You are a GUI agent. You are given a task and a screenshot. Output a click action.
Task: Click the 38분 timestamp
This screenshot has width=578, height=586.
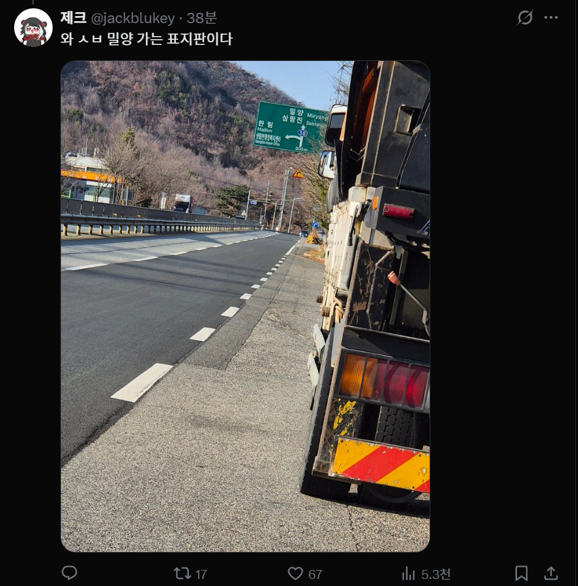(202, 18)
